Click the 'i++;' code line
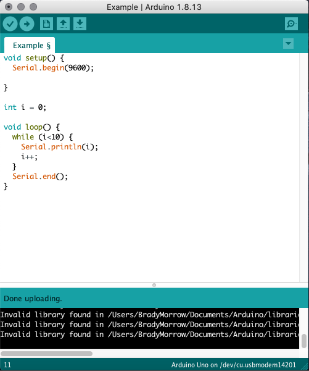This screenshot has width=309, height=371. (x=30, y=157)
